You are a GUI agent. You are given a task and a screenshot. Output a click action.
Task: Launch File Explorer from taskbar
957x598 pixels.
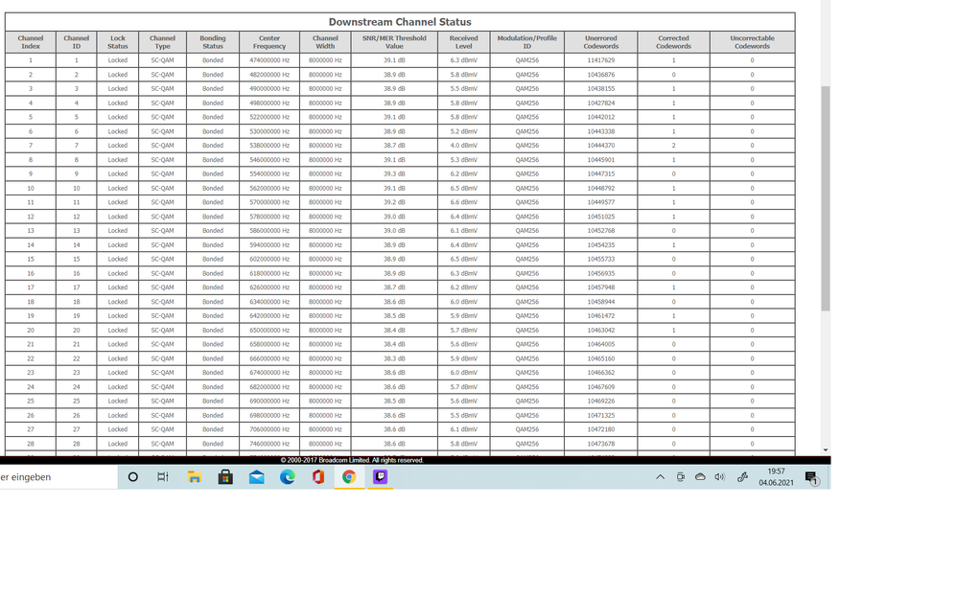195,477
